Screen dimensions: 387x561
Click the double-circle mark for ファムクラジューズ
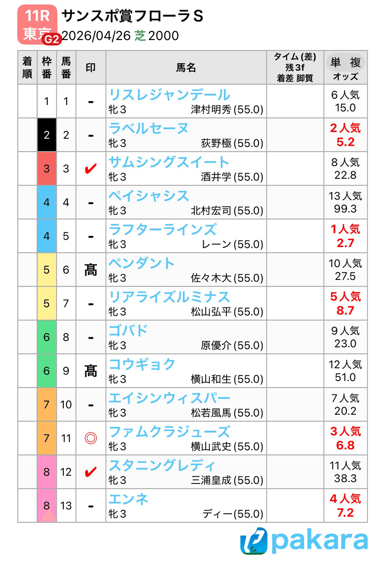click(x=91, y=438)
